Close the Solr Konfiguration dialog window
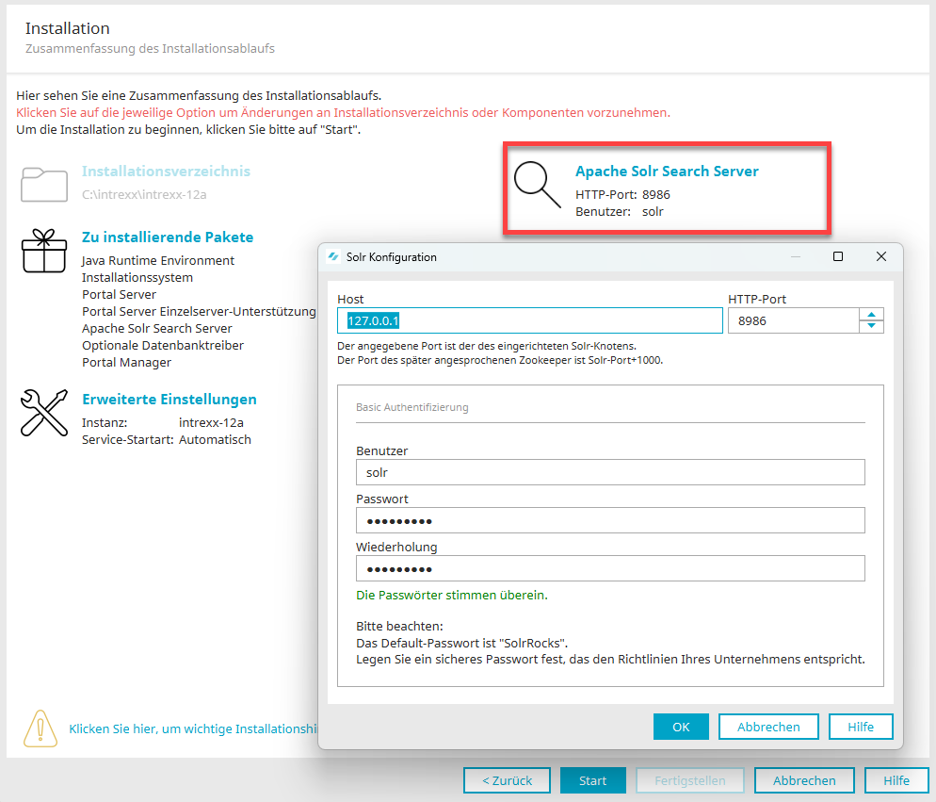This screenshot has height=802, width=936. [x=881, y=256]
